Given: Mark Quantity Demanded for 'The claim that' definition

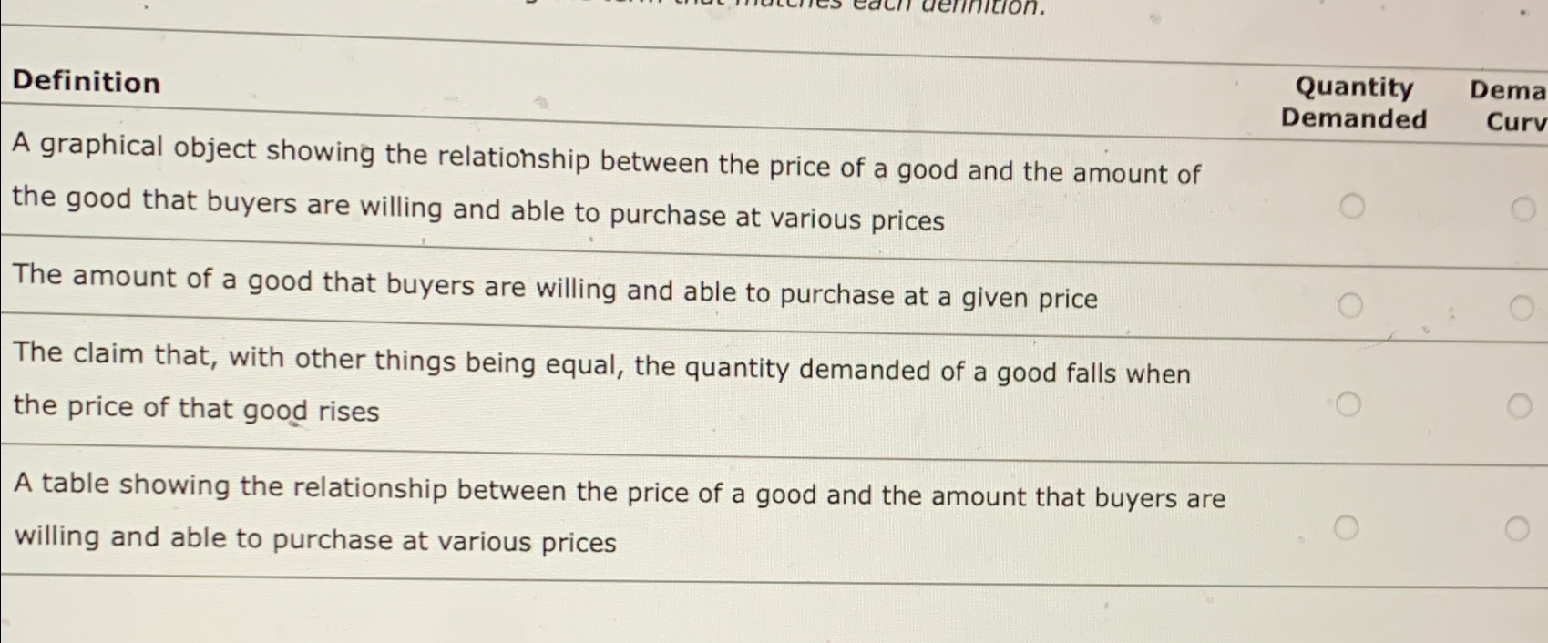Looking at the screenshot, I should coord(1348,403).
